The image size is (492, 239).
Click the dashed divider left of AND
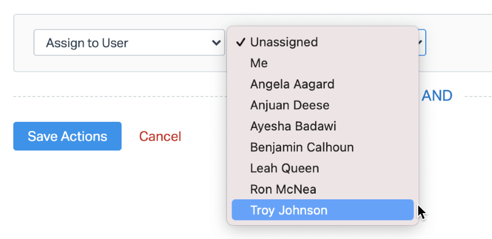(115, 97)
